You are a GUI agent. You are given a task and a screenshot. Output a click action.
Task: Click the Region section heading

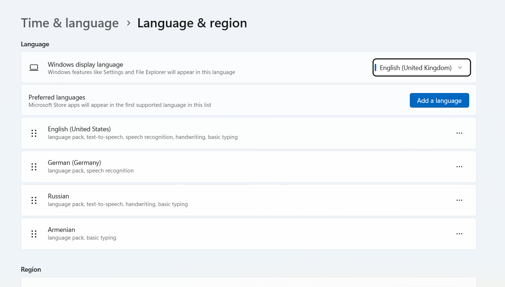coord(31,269)
